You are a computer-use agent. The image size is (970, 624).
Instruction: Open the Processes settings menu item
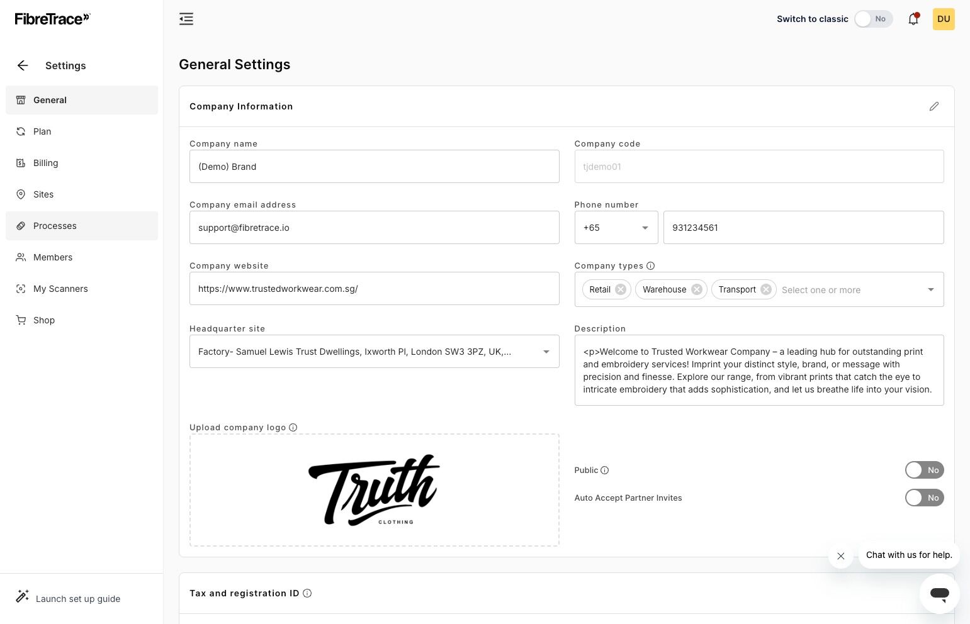click(x=82, y=226)
